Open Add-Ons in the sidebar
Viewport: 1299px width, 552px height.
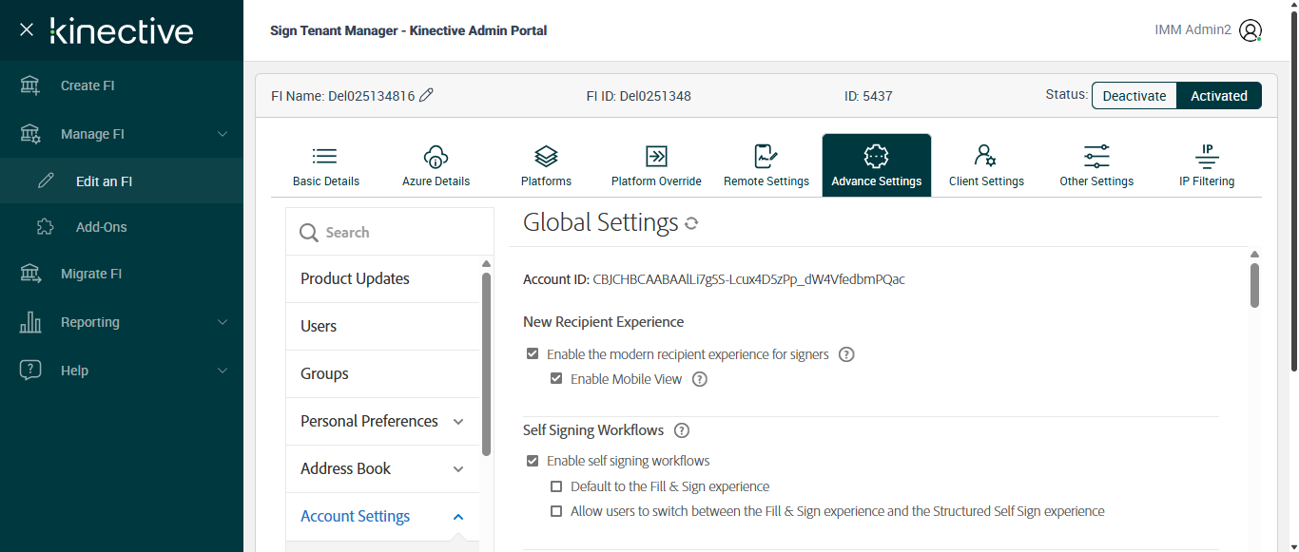101,227
